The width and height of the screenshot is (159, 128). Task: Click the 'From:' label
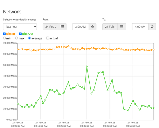click(x=46, y=20)
